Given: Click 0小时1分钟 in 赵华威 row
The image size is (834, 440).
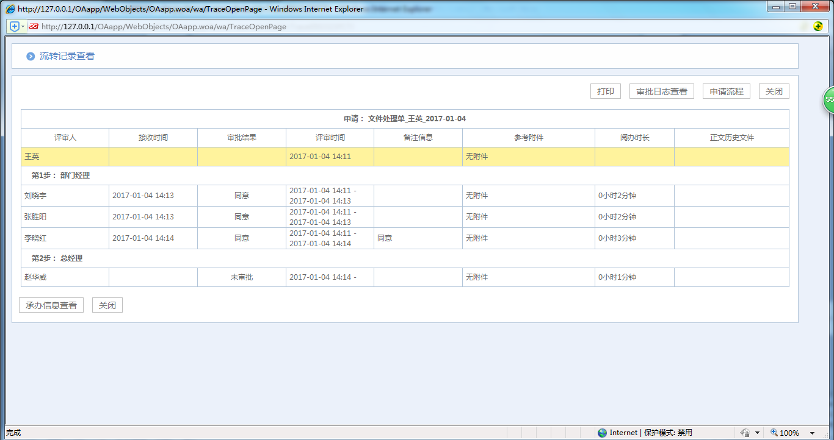Looking at the screenshot, I should [617, 277].
